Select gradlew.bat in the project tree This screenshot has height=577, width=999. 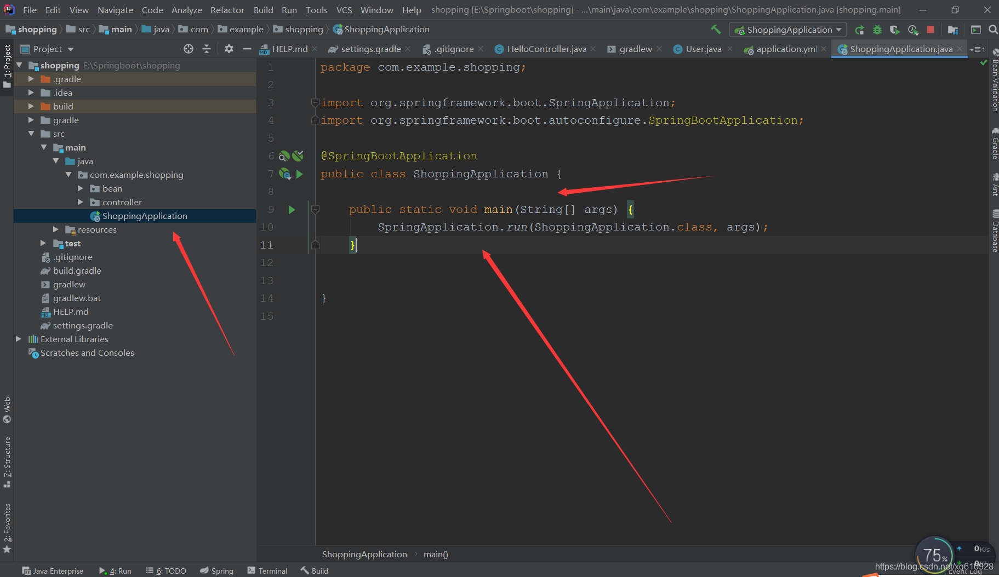click(x=77, y=298)
